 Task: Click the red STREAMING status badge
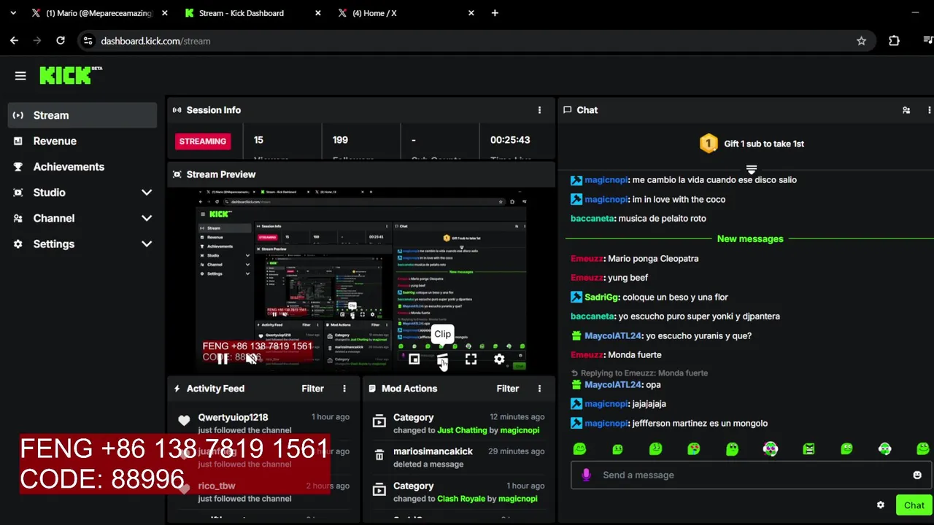(203, 141)
